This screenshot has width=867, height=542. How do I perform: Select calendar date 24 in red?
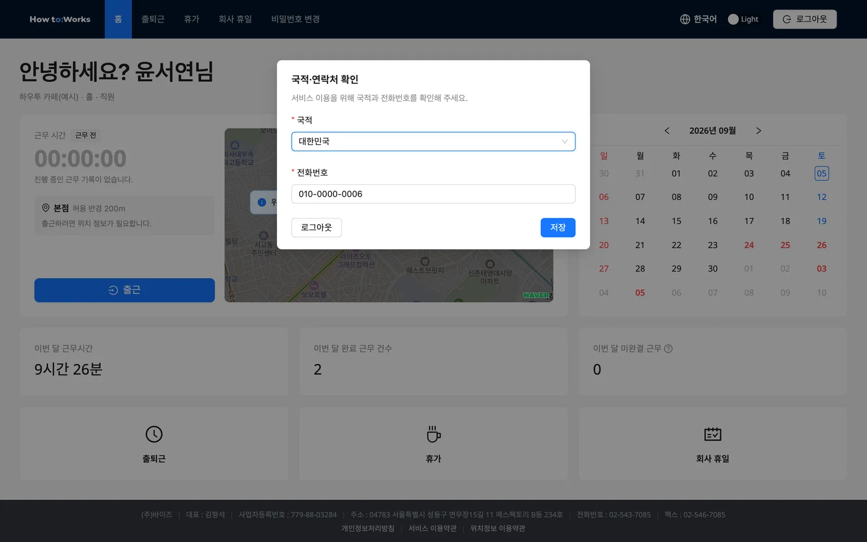click(x=749, y=245)
